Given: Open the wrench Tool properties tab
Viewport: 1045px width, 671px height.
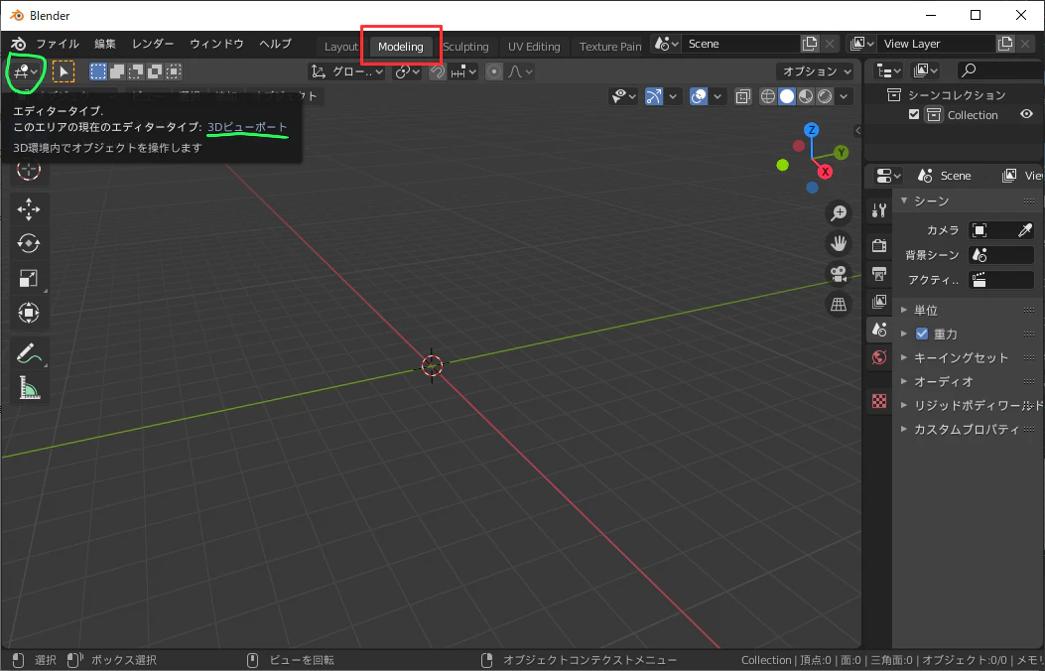Looking at the screenshot, I should click(879, 211).
